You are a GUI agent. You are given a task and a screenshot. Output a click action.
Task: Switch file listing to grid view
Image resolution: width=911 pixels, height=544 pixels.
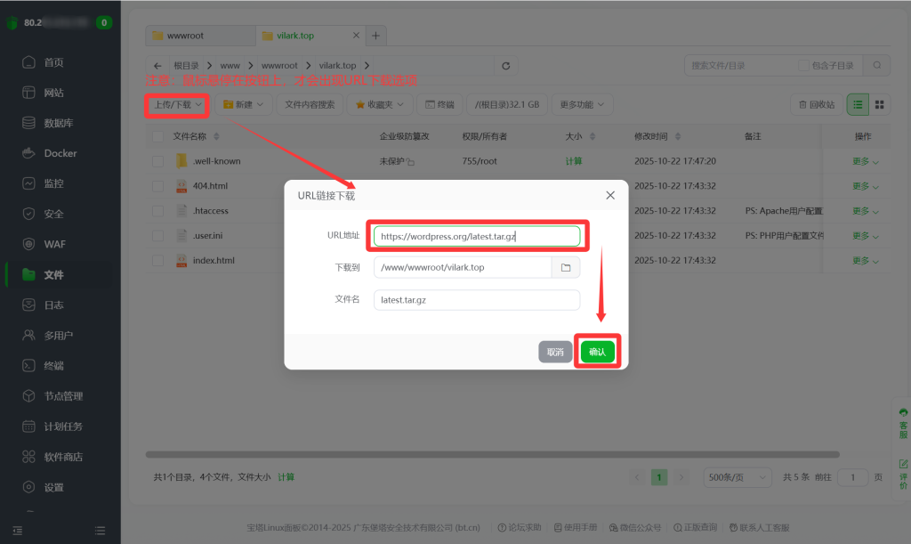pyautogui.click(x=879, y=104)
